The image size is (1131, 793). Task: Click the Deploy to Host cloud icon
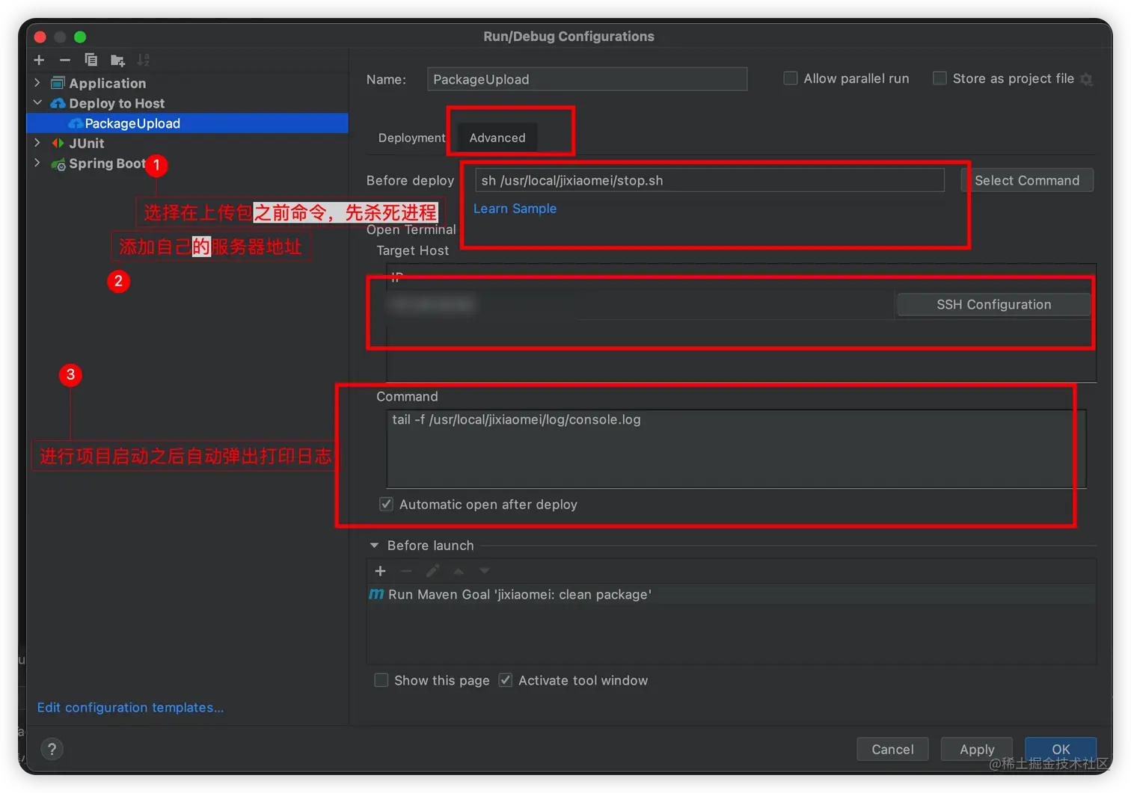point(58,103)
